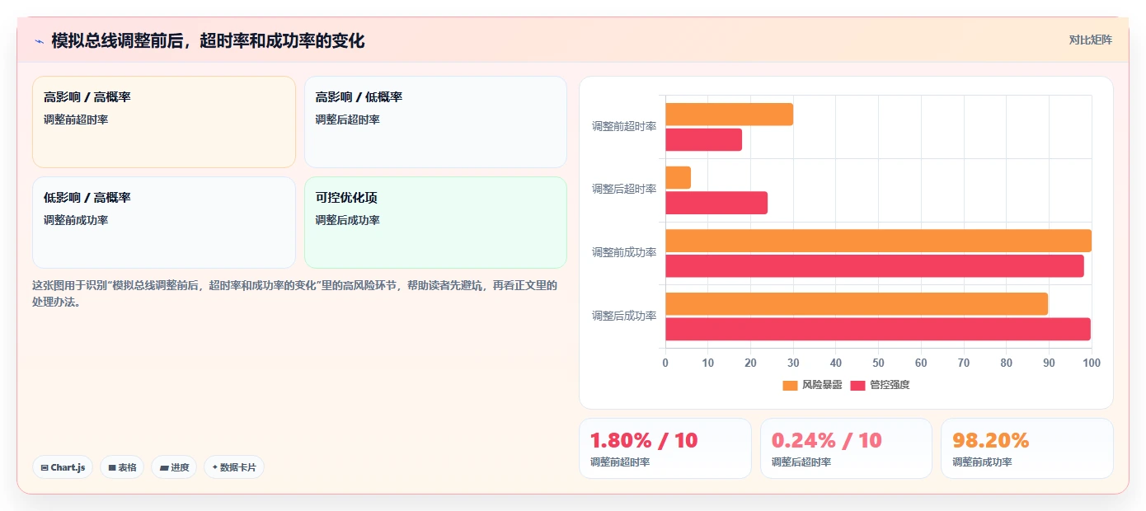Screen dimensions: 1146x511
Task: Click the description paragraph under the matrix
Action: pos(295,293)
